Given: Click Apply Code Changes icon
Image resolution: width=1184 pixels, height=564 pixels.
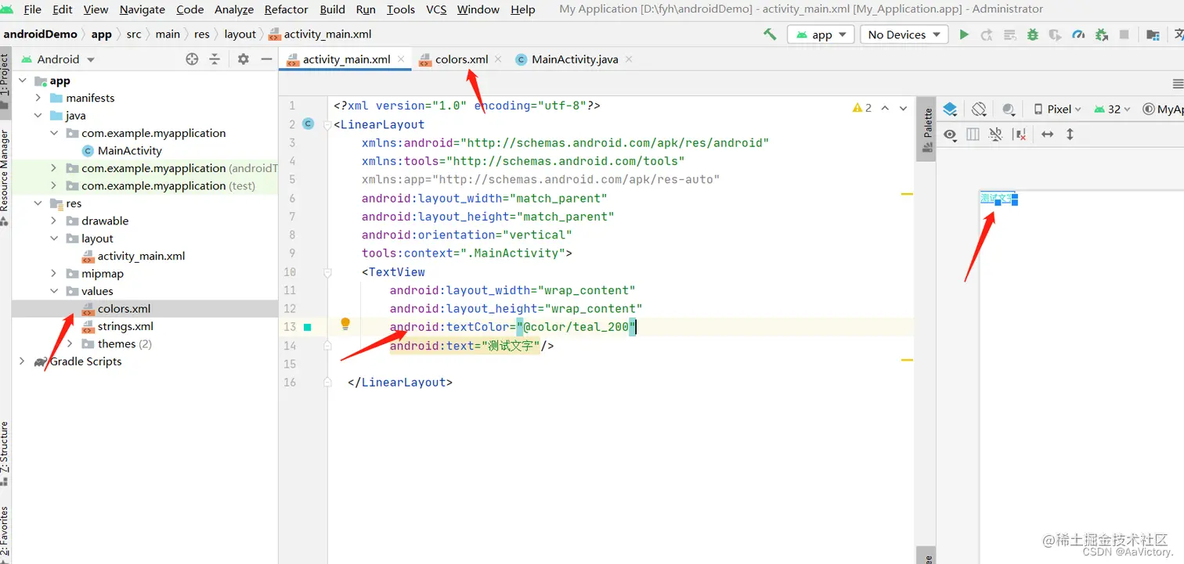Looking at the screenshot, I should click(1010, 34).
